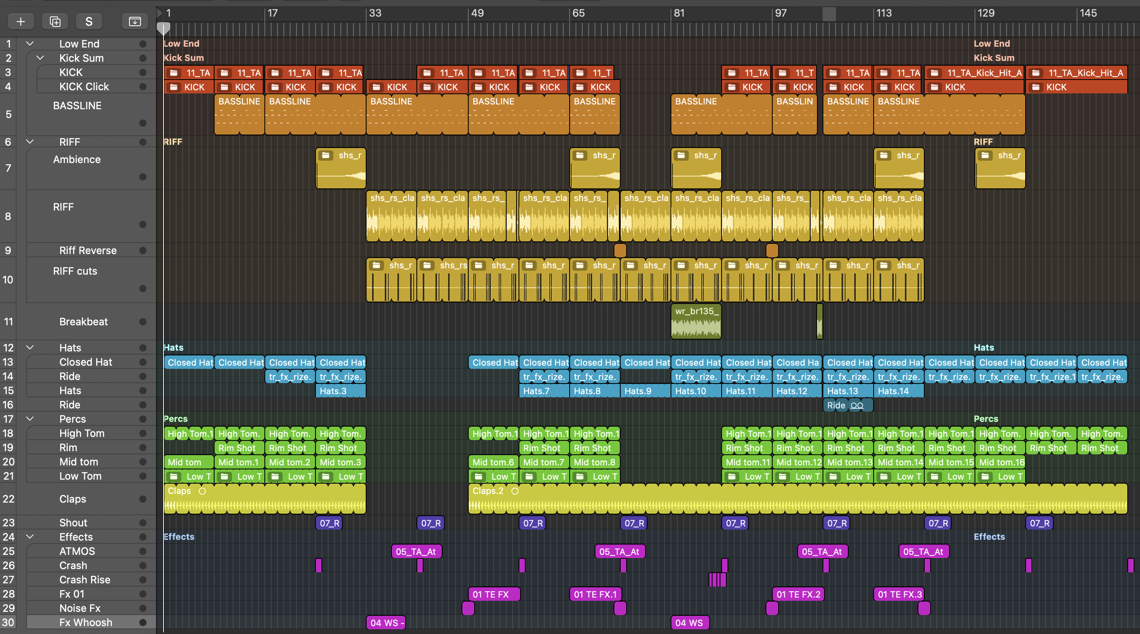Select the Crash Rise track header
Screen dimensions: 1140x634
(x=85, y=579)
